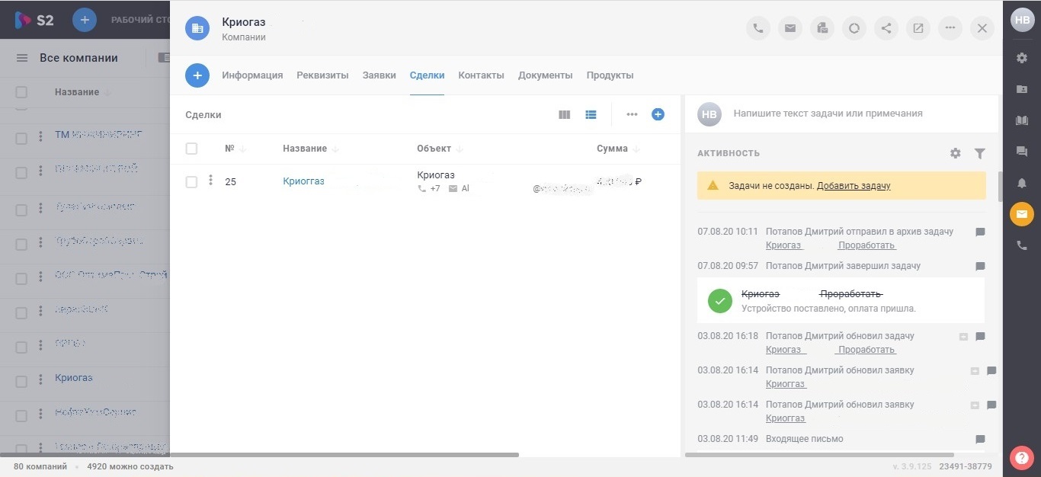Select all deals with the header checkbox
1041x477 pixels.
[x=191, y=148]
